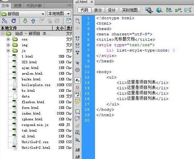Click the outdent code icon
Viewport: 194px width, 159px height.
[78, 157]
